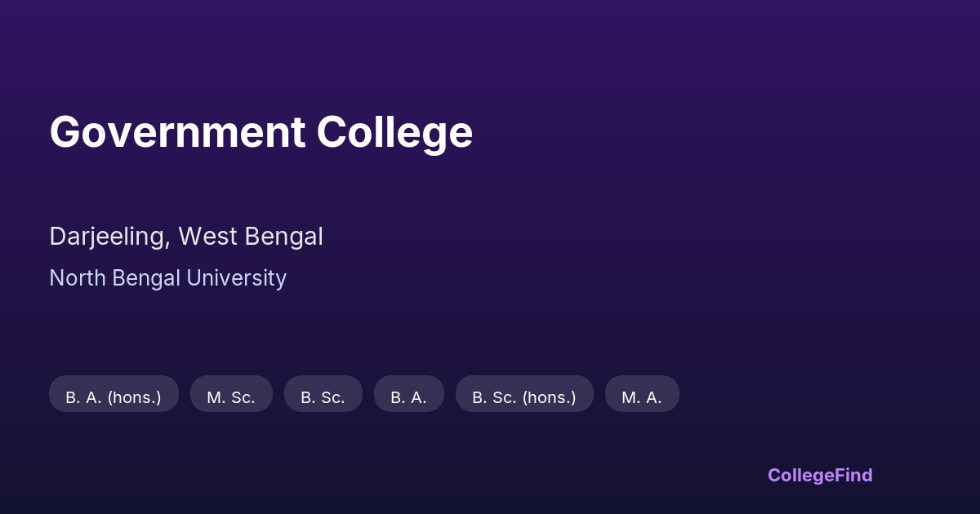Select the Darjeeling, West Bengal location text
The width and height of the screenshot is (980, 514).
tap(186, 237)
